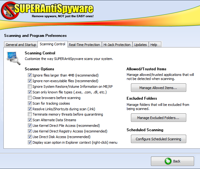Toggle Ignore files larger than 4MB checkbox
This screenshot has height=169, width=200.
[30, 75]
